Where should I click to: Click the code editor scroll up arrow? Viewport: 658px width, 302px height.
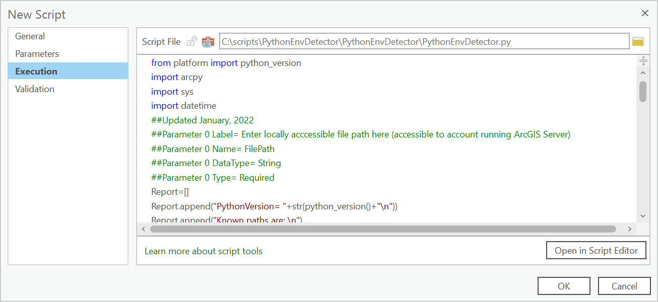point(643,73)
